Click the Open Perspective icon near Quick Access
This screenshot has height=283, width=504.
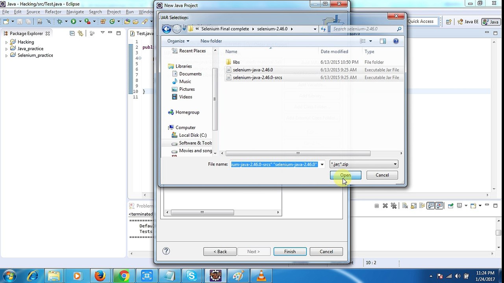(x=448, y=22)
